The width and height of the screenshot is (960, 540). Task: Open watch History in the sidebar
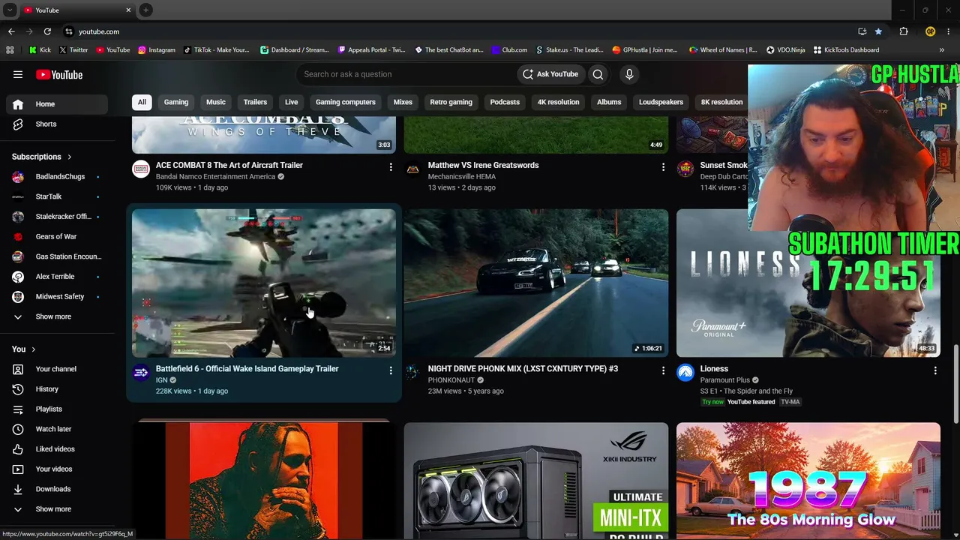point(57,389)
